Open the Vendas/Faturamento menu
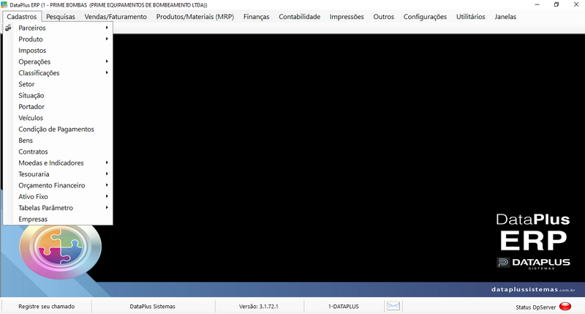The height and width of the screenshot is (314, 585). (116, 17)
